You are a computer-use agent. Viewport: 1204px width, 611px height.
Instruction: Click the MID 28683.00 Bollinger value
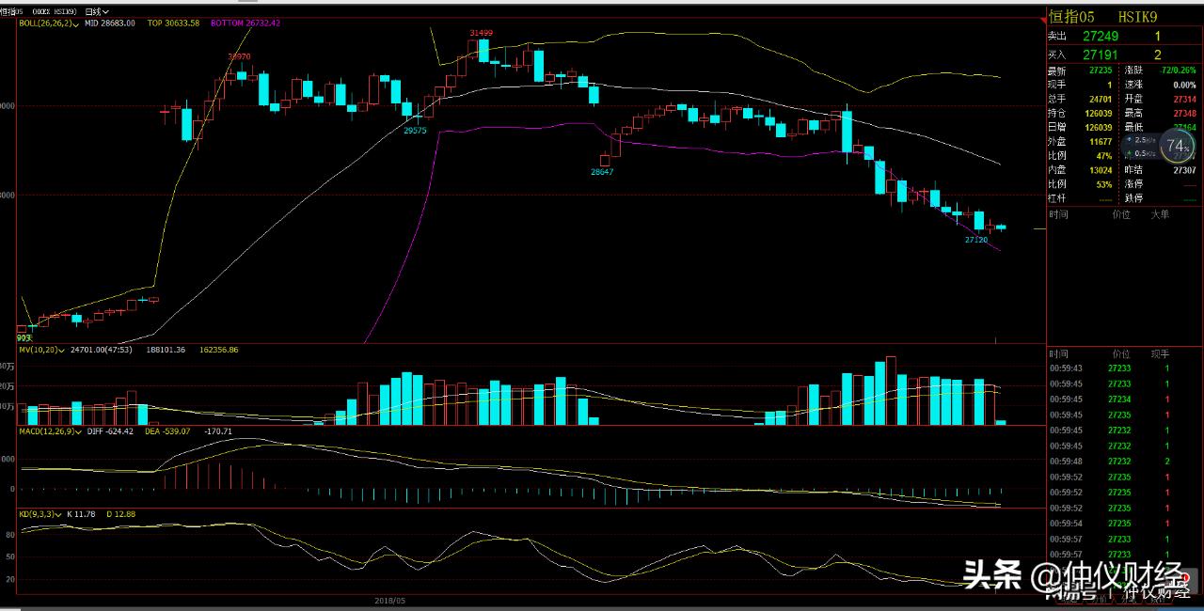pos(110,22)
